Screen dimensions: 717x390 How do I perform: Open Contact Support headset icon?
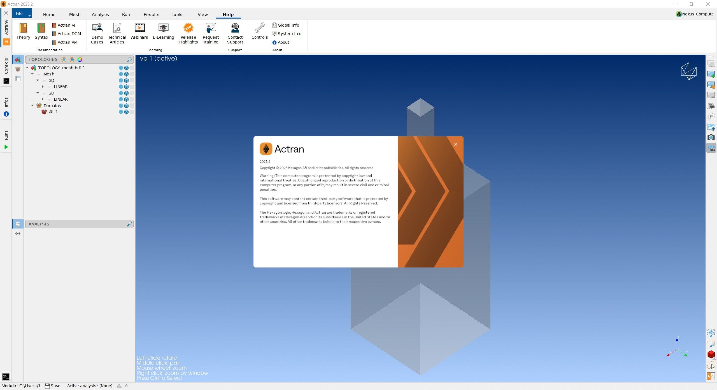235,28
